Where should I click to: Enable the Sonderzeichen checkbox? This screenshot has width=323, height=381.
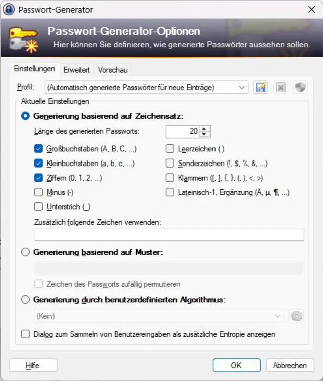coord(170,164)
